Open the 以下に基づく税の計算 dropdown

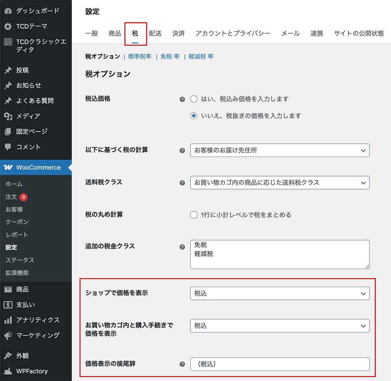[280, 150]
